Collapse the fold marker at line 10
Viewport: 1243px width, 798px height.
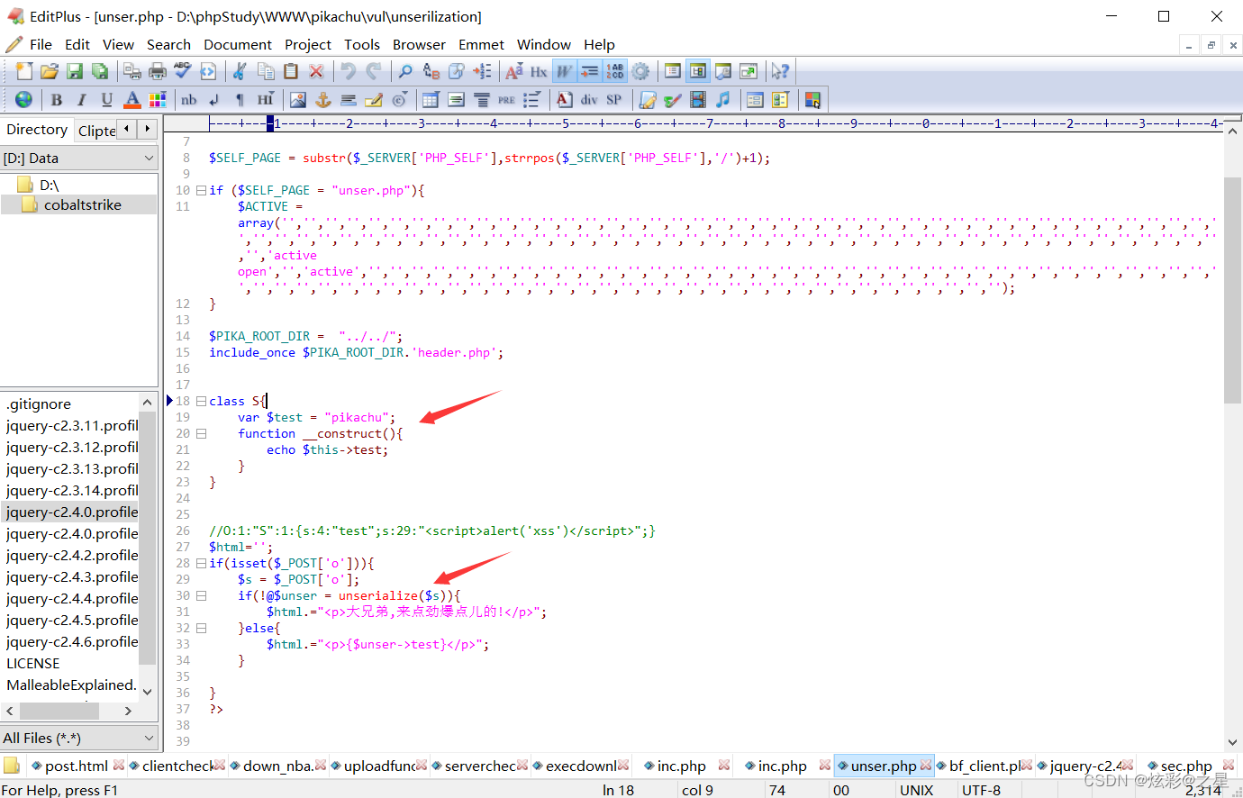tap(201, 190)
